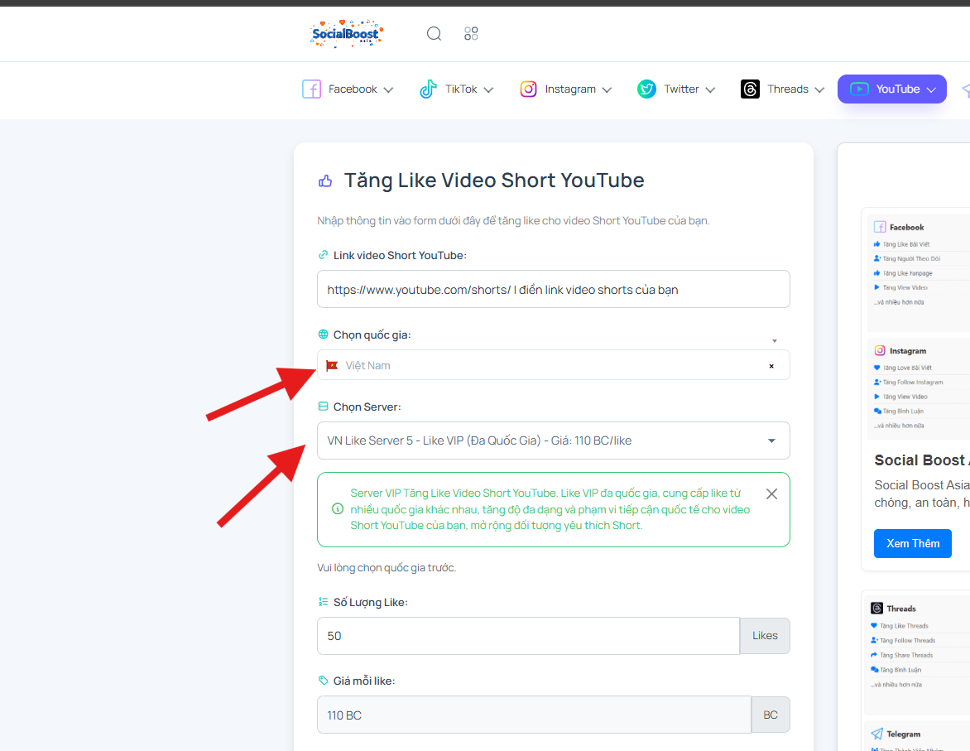Screen dimensions: 970x751
Task: Click the BC unit addon
Action: [x=771, y=715]
